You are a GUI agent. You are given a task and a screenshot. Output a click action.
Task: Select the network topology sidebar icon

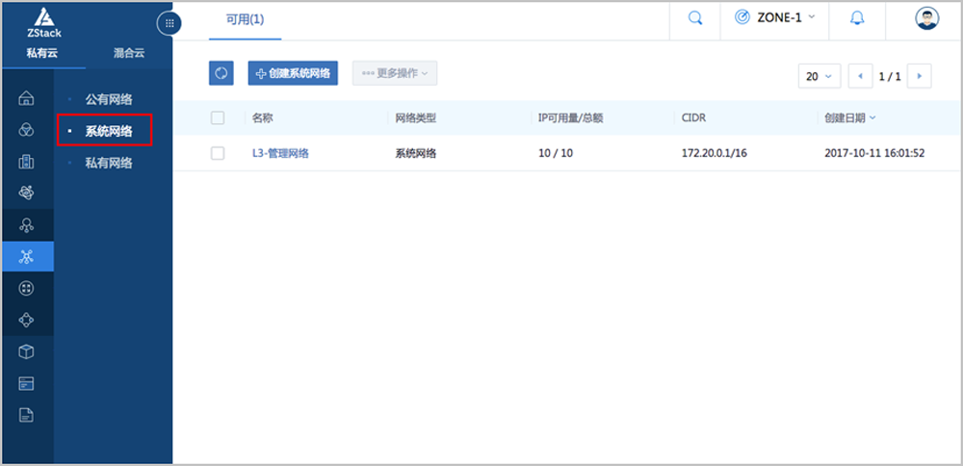point(27,256)
